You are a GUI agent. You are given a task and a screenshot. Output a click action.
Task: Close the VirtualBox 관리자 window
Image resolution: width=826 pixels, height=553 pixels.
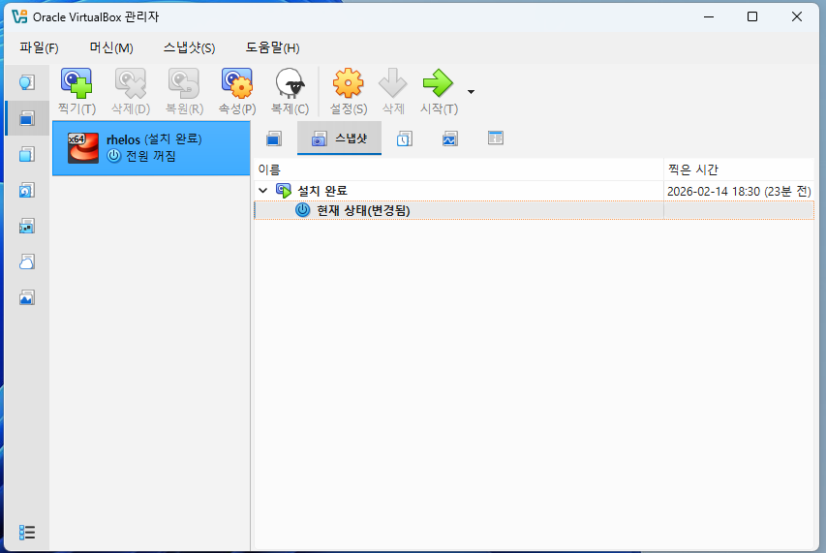click(x=797, y=16)
